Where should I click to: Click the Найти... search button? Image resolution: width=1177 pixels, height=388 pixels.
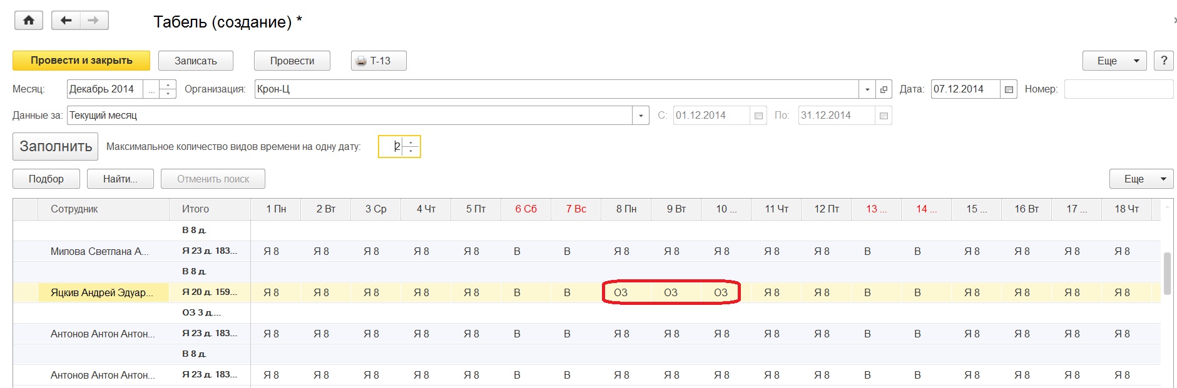tap(120, 179)
